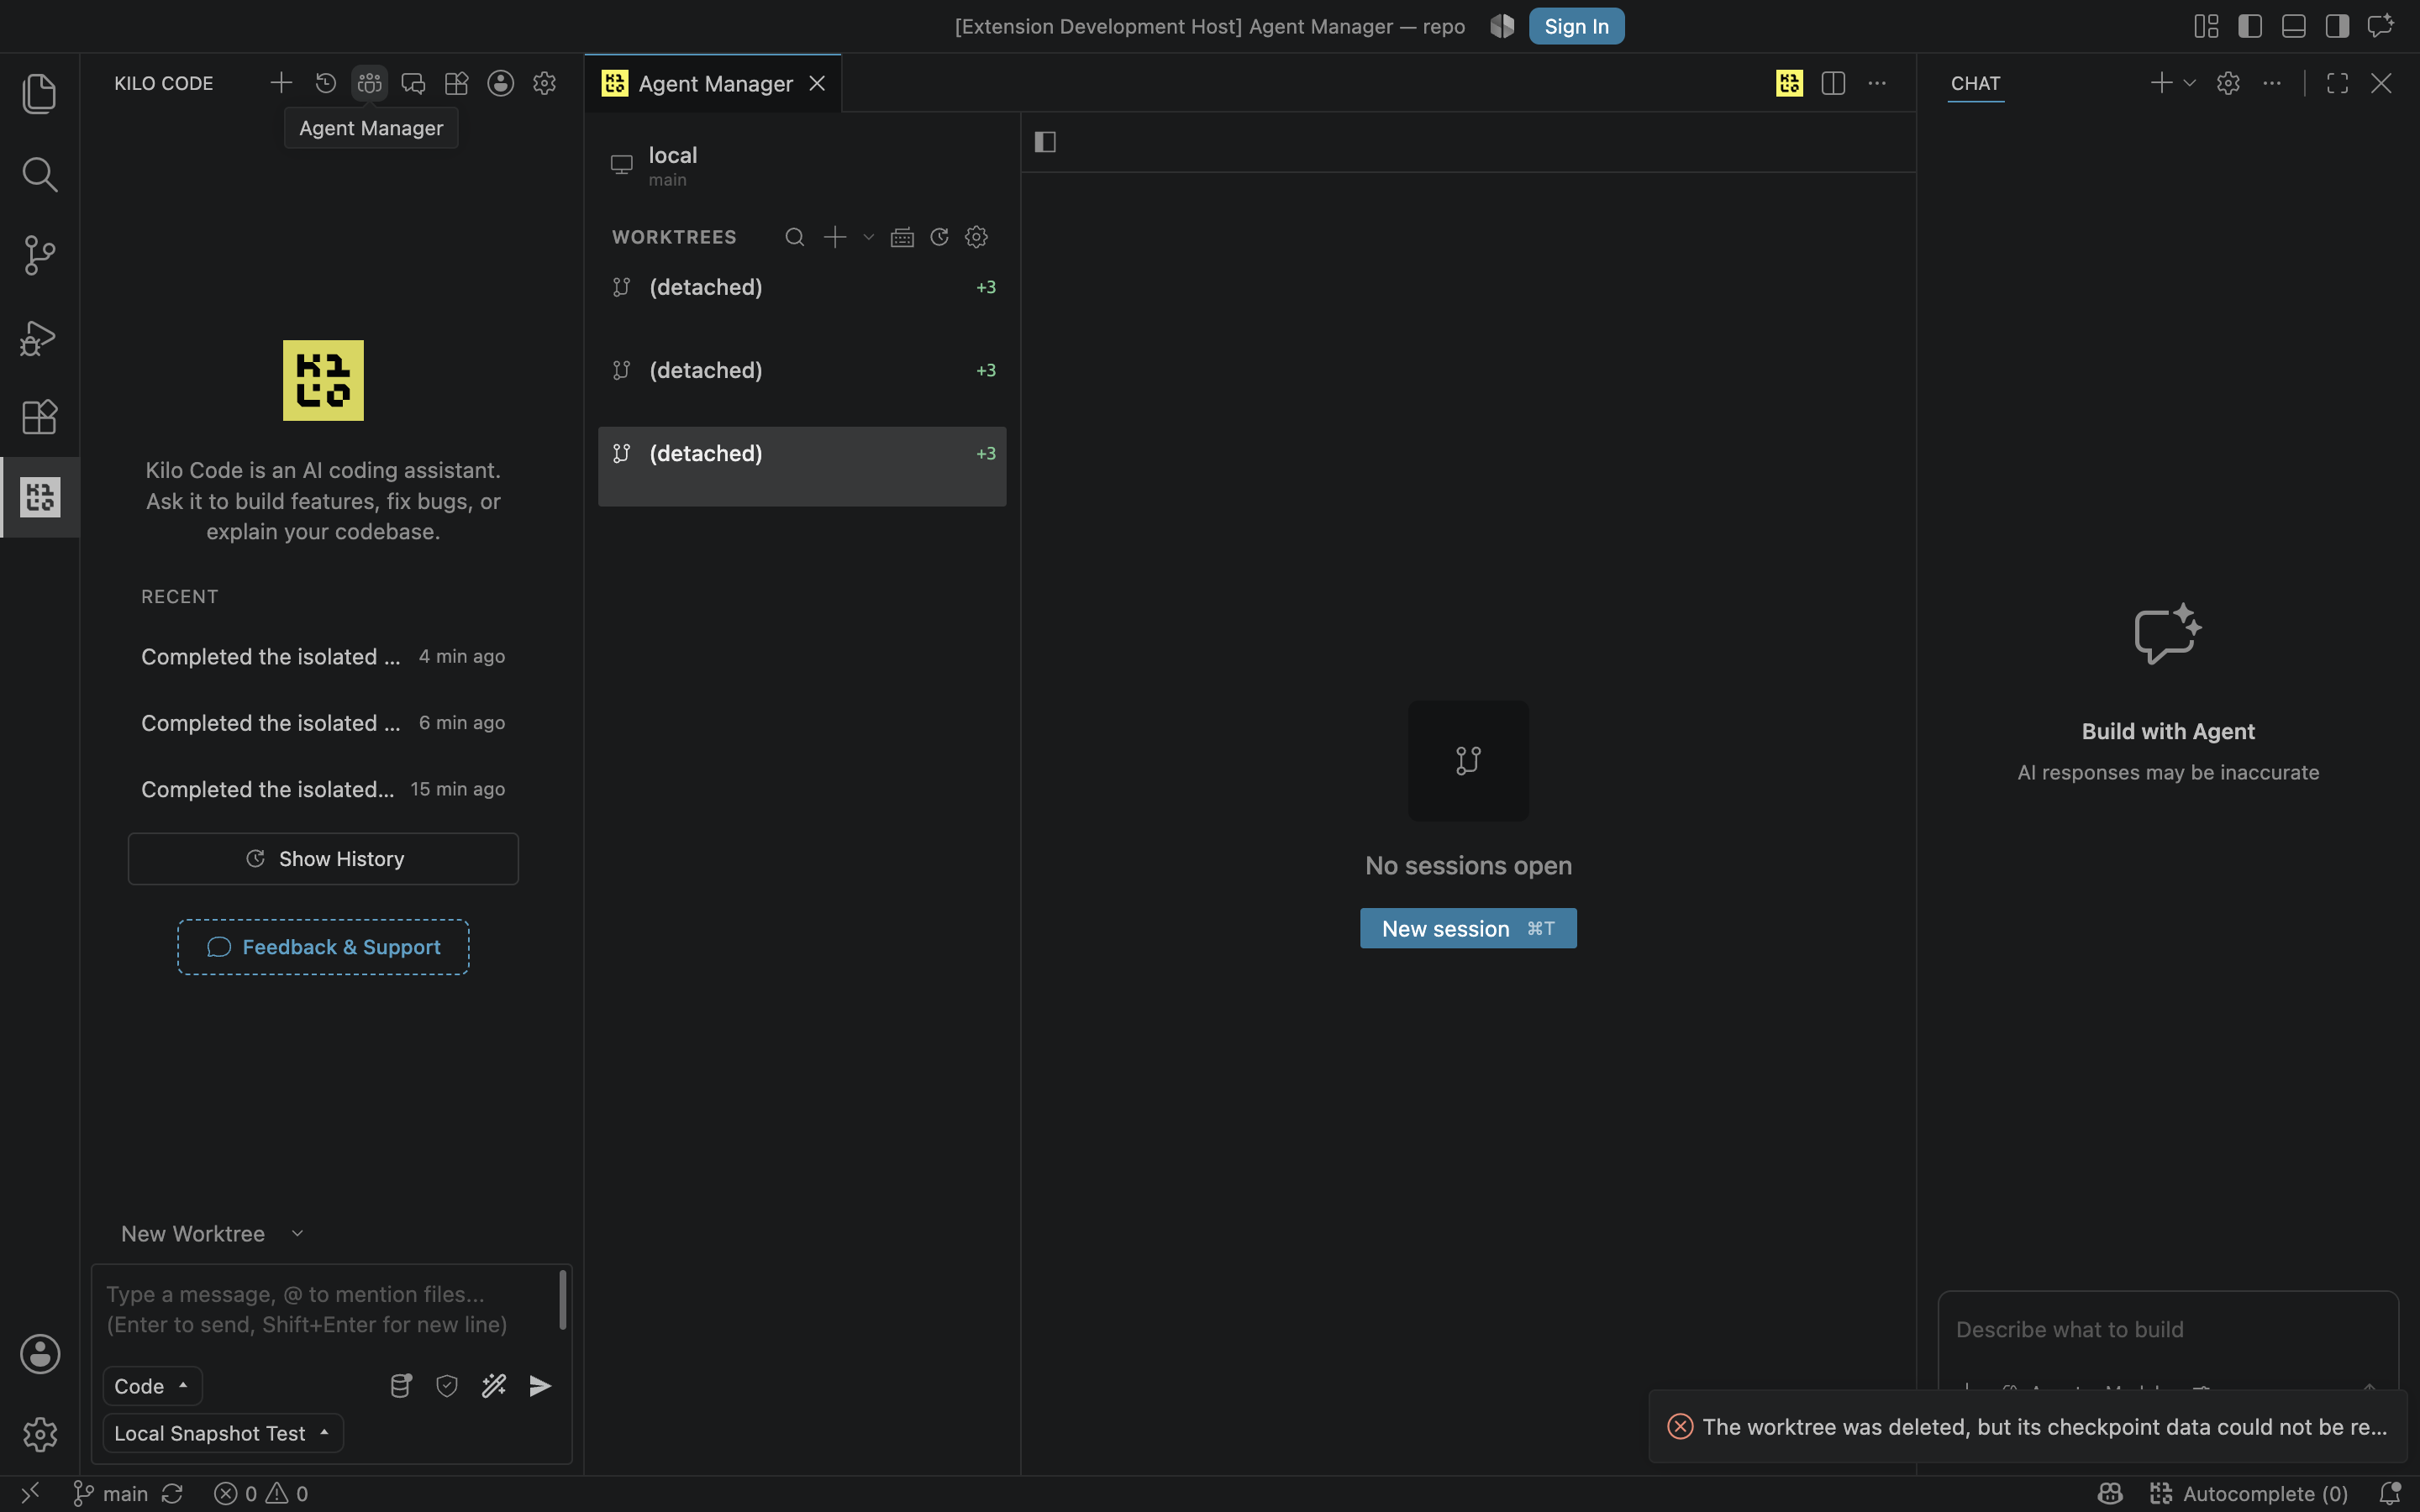Open the Manage gear in activity bar
The width and height of the screenshot is (2420, 1512).
(40, 1434)
